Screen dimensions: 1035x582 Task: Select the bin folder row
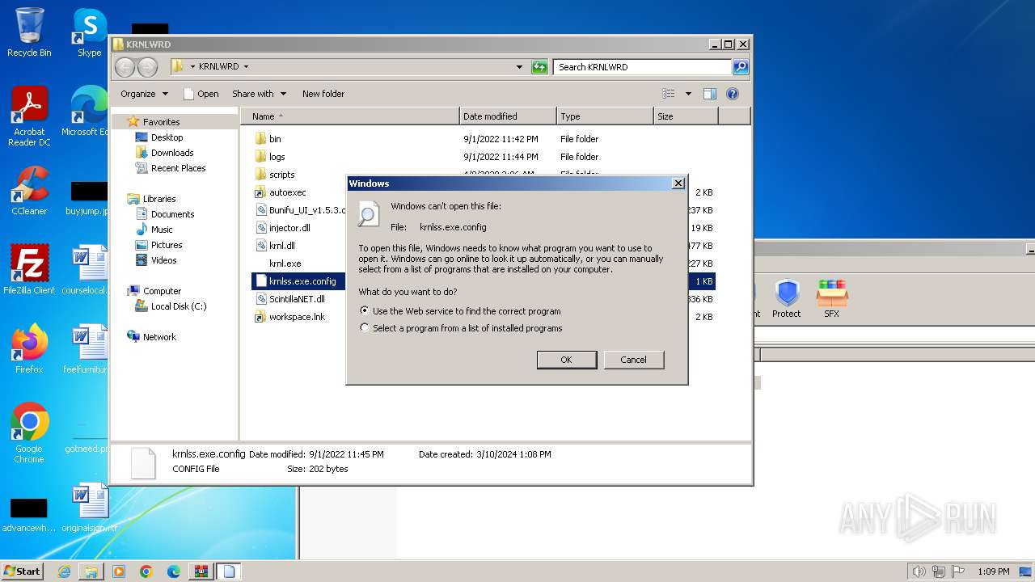click(484, 139)
